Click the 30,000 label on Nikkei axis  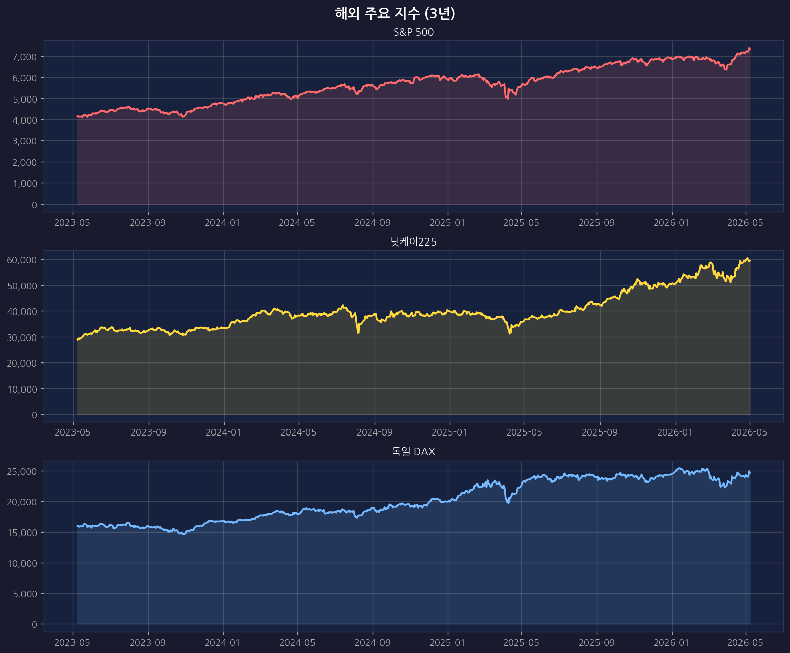tap(22, 337)
